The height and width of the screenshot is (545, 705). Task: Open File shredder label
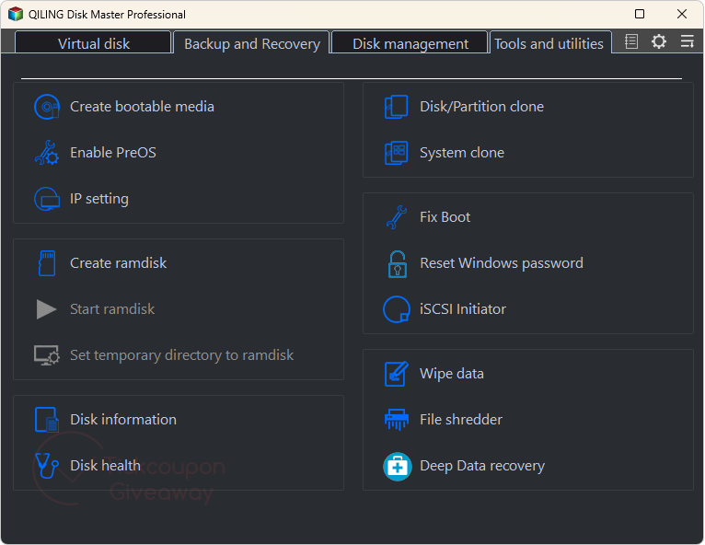(461, 419)
